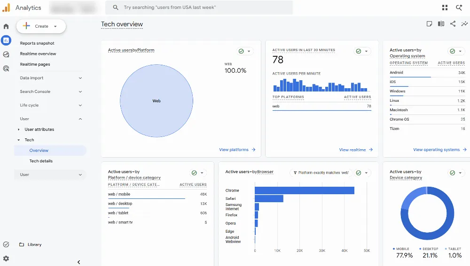Open dropdown arrow on Operating system card
This screenshot has height=266, width=470.
460,51
